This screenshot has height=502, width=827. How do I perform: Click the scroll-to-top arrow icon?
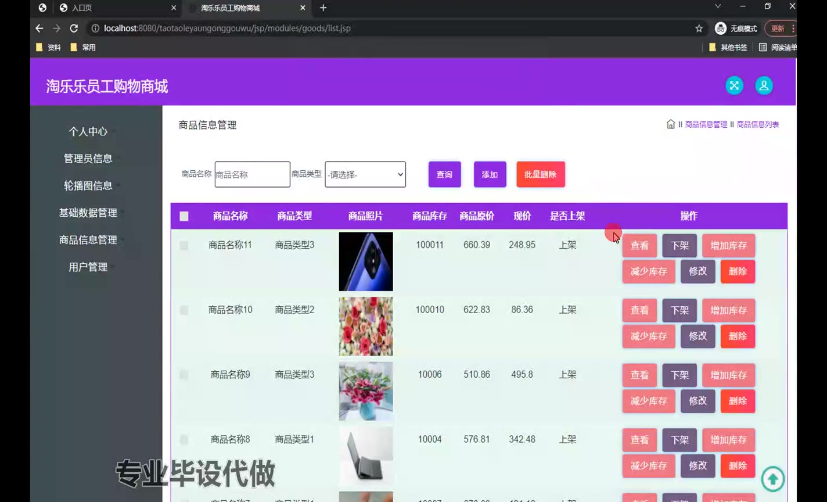pos(772,479)
